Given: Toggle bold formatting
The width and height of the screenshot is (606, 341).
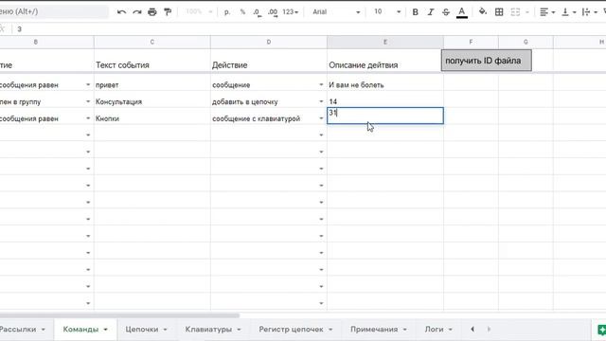Looking at the screenshot, I should click(415, 12).
